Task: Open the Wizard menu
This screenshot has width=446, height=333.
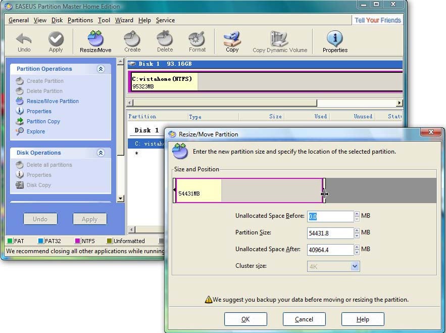Action: [x=124, y=20]
